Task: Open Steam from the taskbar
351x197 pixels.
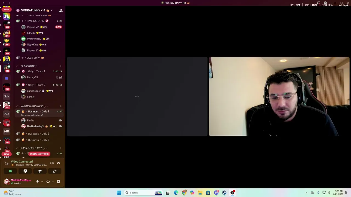Action: pos(224,193)
